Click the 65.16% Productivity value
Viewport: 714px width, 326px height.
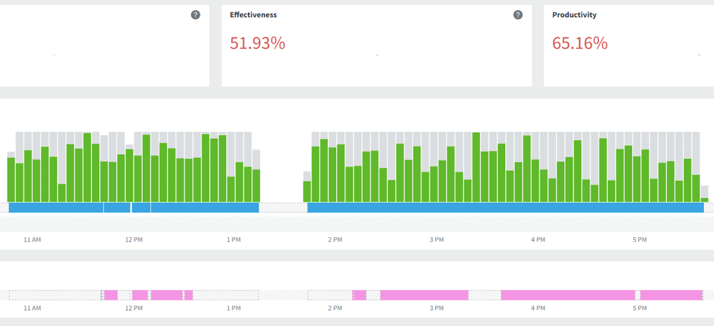click(x=580, y=43)
